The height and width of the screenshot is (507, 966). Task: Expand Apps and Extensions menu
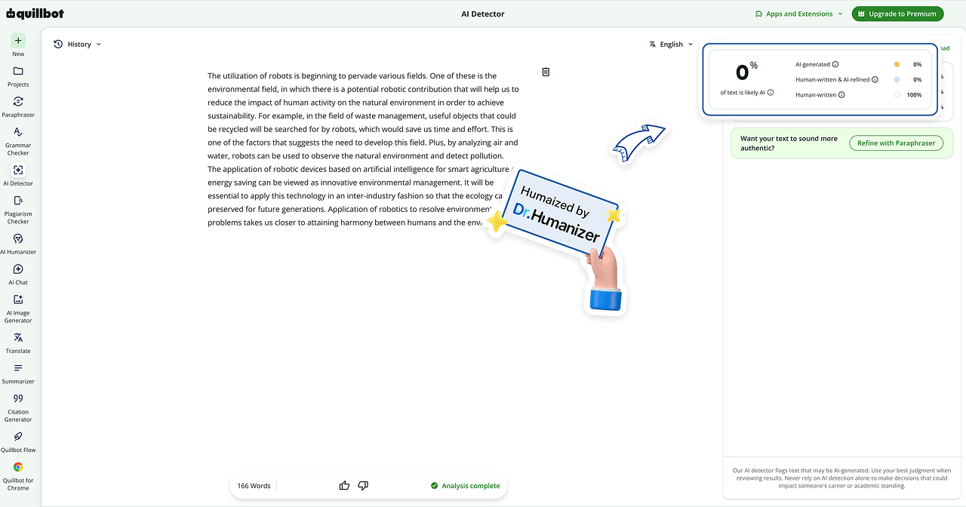[x=799, y=14]
